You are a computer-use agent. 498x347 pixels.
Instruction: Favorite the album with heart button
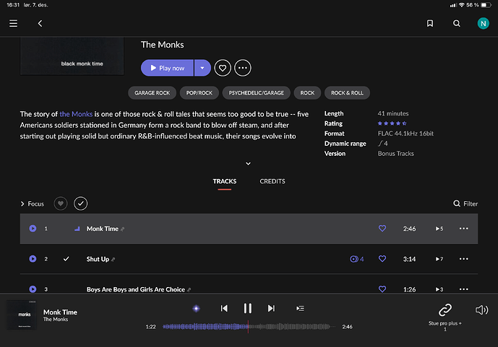tap(223, 68)
